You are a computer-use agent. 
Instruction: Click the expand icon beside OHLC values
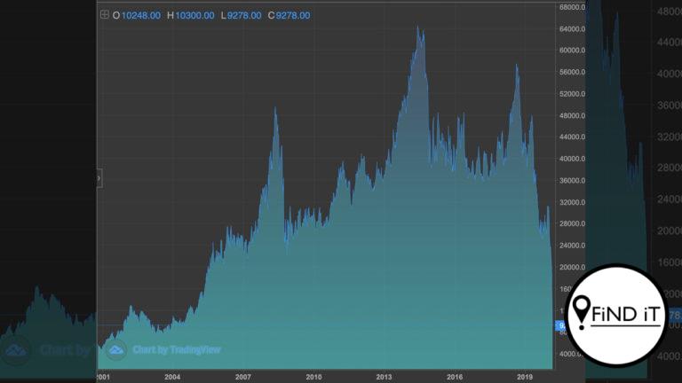[x=105, y=15]
